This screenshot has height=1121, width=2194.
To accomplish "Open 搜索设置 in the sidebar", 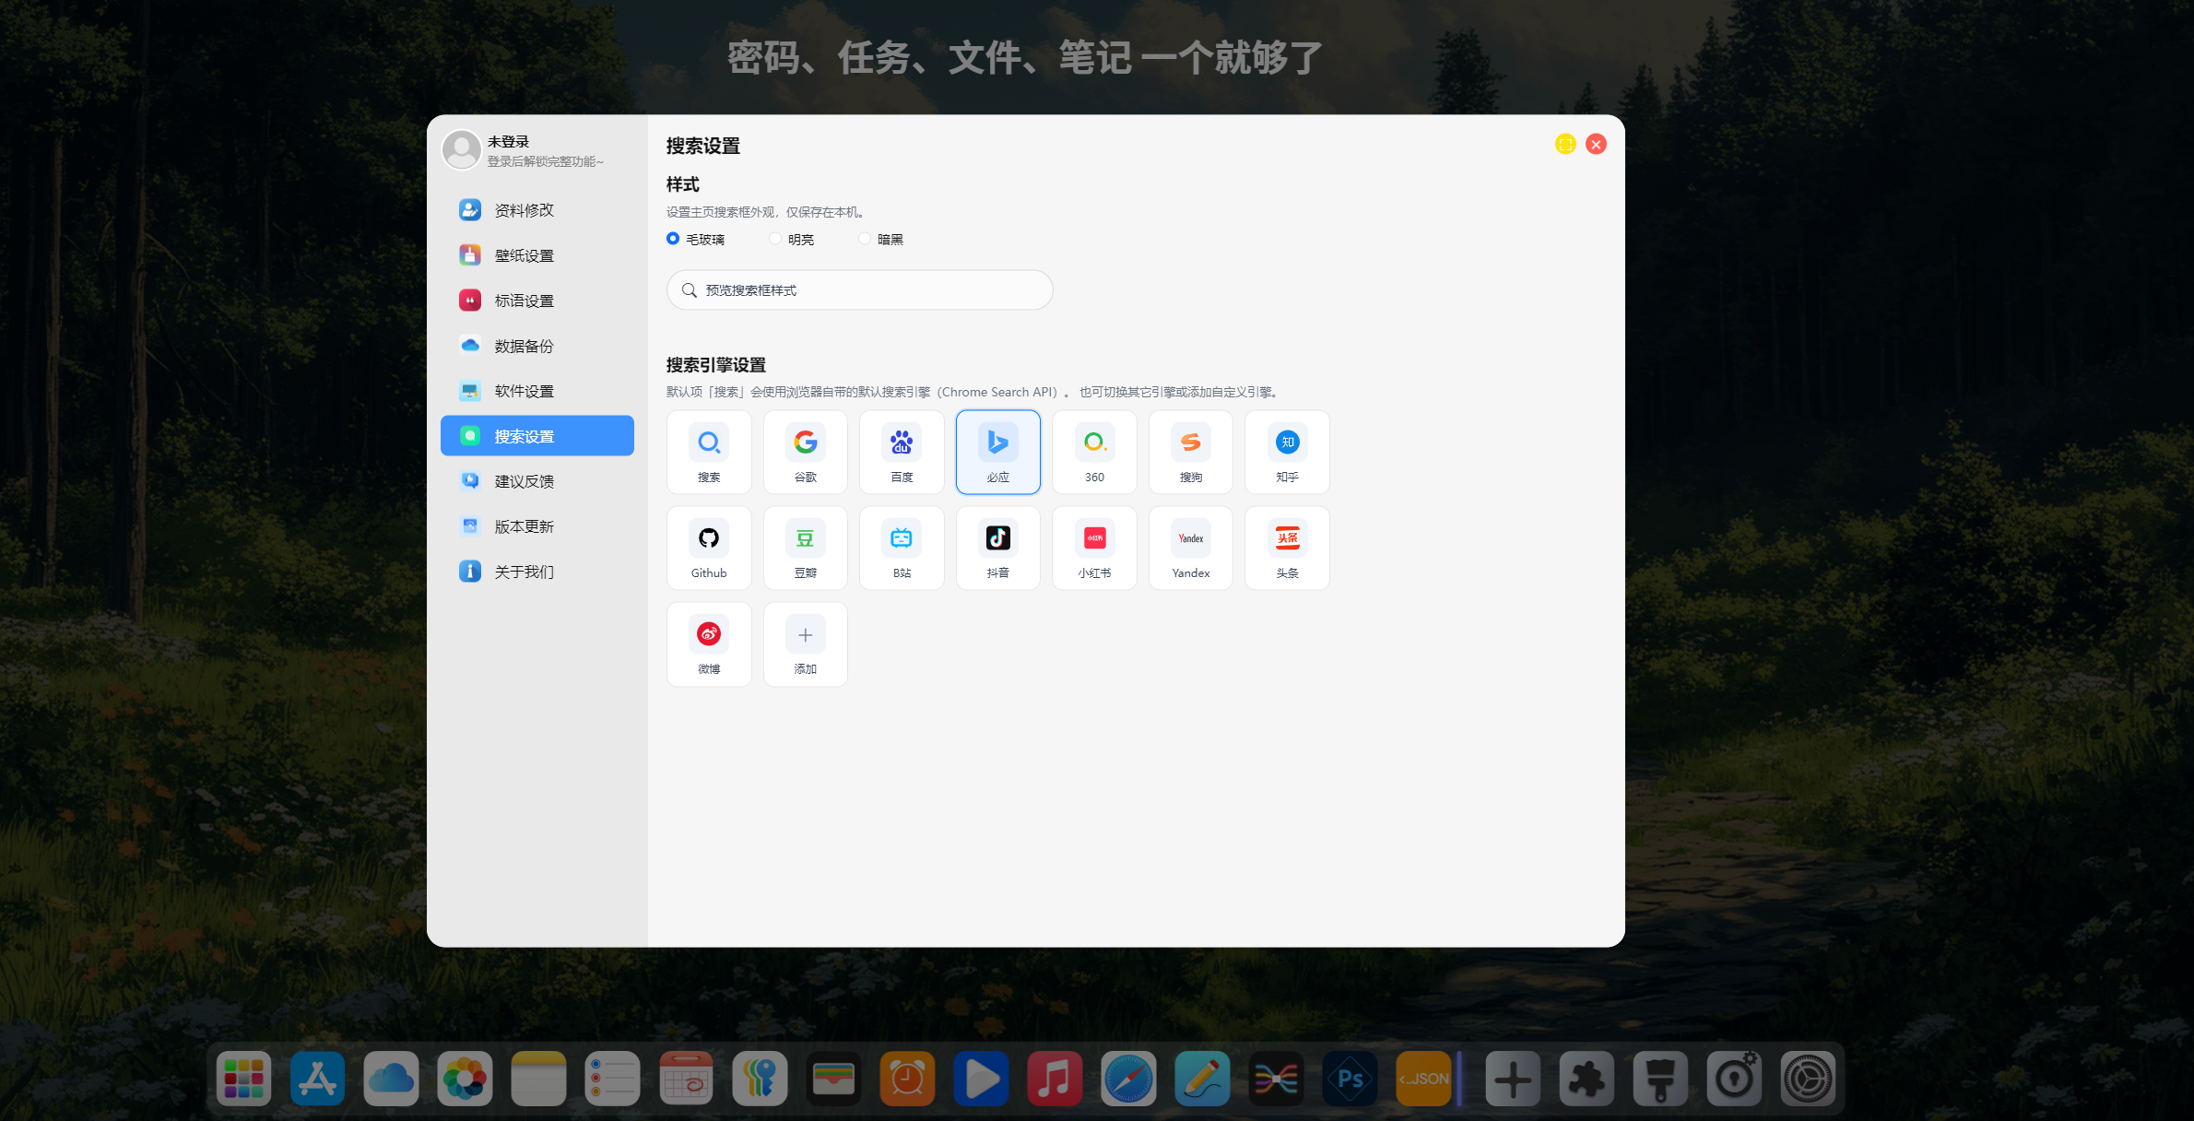I will click(x=537, y=436).
